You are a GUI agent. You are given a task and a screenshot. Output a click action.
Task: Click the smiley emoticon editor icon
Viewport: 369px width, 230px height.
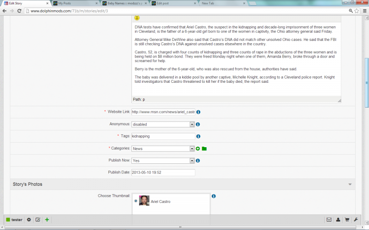coord(137,18)
